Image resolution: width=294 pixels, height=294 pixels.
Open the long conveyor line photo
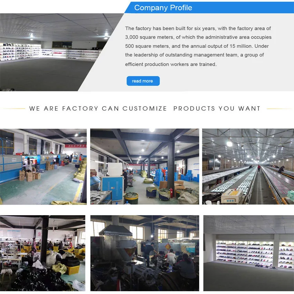click(x=248, y=167)
